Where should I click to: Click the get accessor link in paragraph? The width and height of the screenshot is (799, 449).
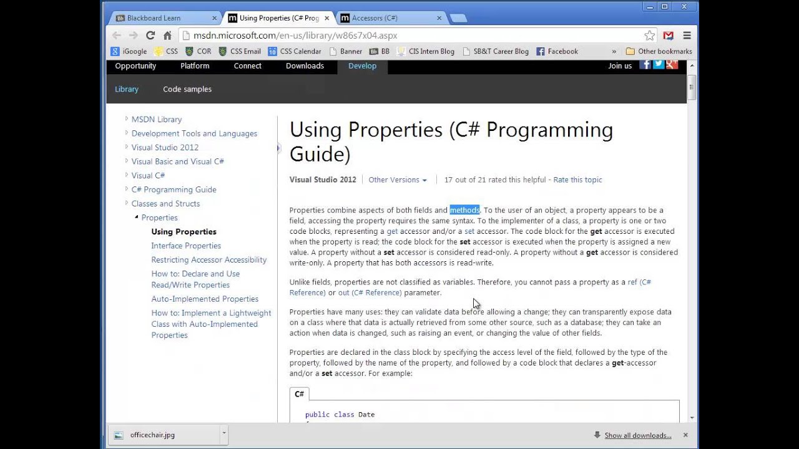(x=392, y=231)
